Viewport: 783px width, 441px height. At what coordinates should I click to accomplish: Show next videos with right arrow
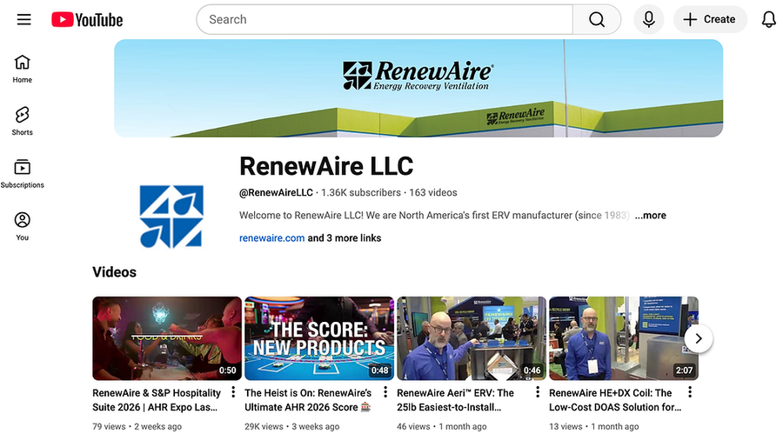[x=699, y=338]
